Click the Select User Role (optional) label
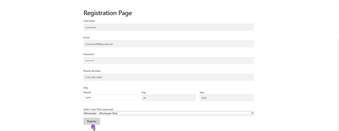Viewport: 339px width, 131px height. click(x=98, y=109)
